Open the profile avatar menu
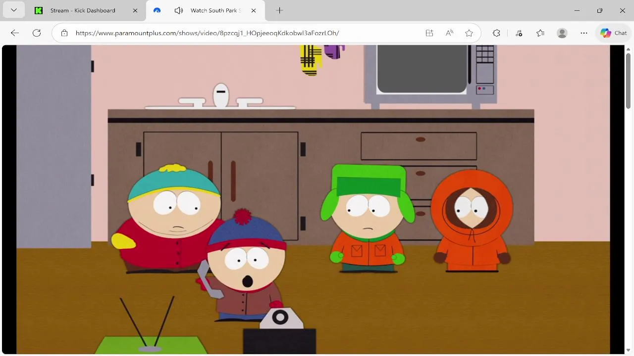The width and height of the screenshot is (634, 356). [x=562, y=33]
